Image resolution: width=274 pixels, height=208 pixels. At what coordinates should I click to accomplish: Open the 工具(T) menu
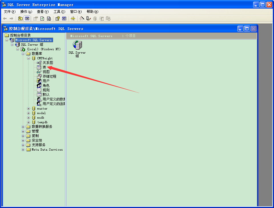coord(59,12)
